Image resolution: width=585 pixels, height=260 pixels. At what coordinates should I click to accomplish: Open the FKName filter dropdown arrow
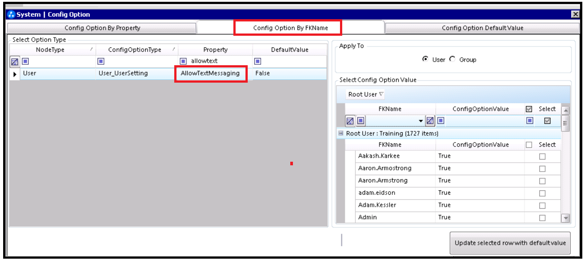click(421, 121)
